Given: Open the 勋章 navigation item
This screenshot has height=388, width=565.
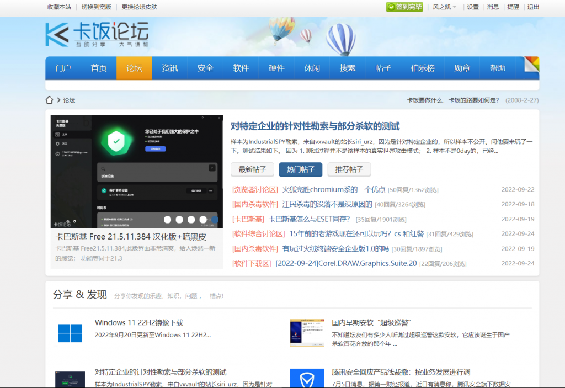Looking at the screenshot, I should [462, 68].
